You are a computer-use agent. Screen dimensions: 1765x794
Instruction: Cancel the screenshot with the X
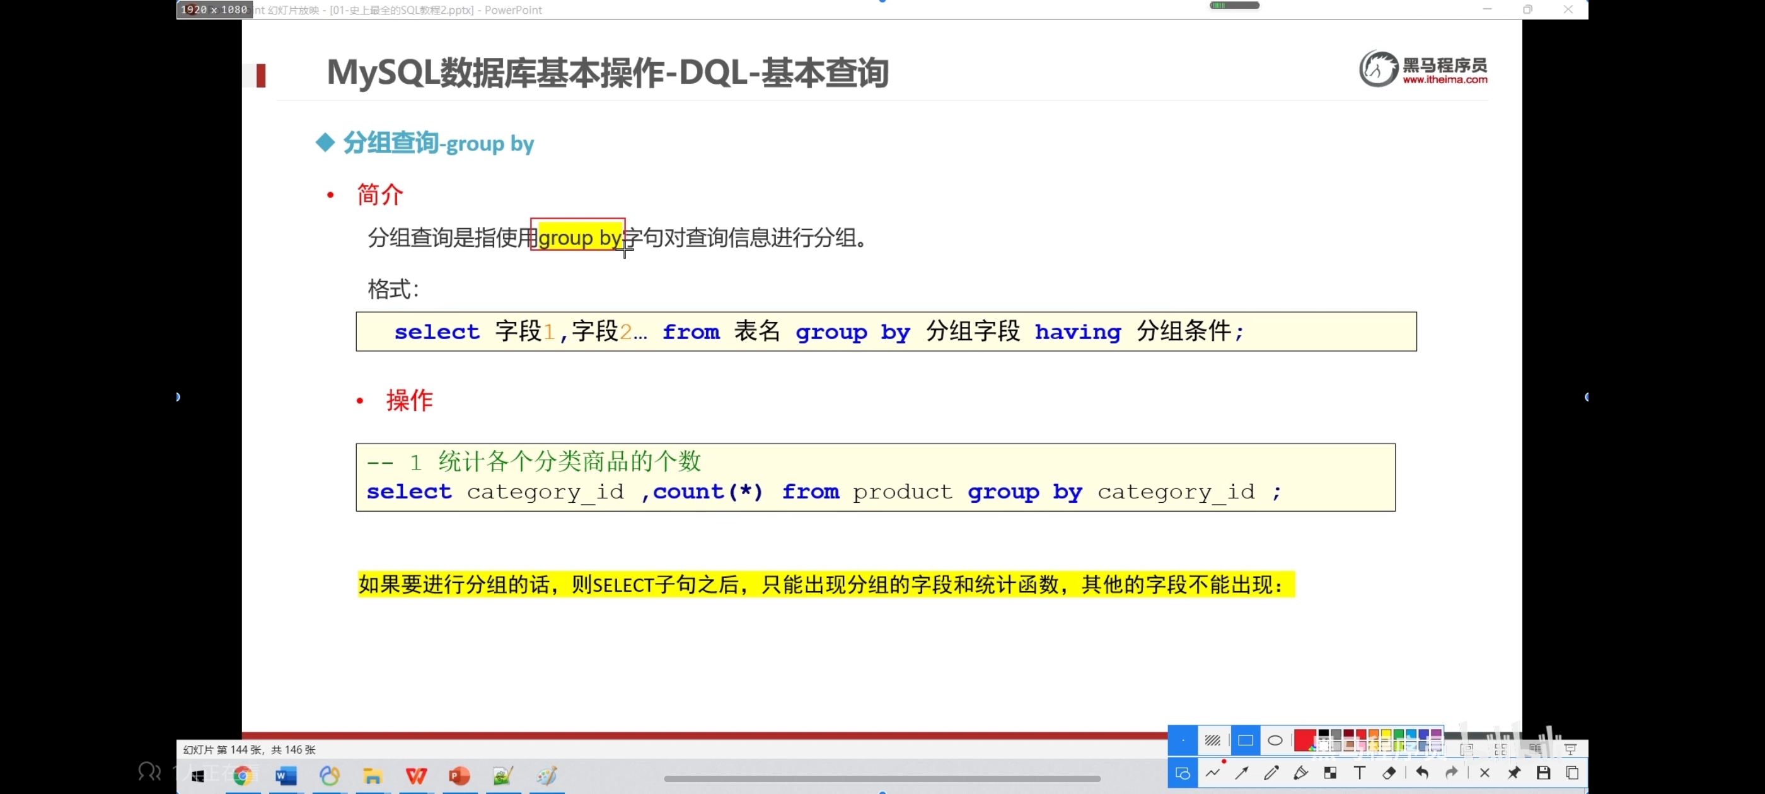[1484, 773]
